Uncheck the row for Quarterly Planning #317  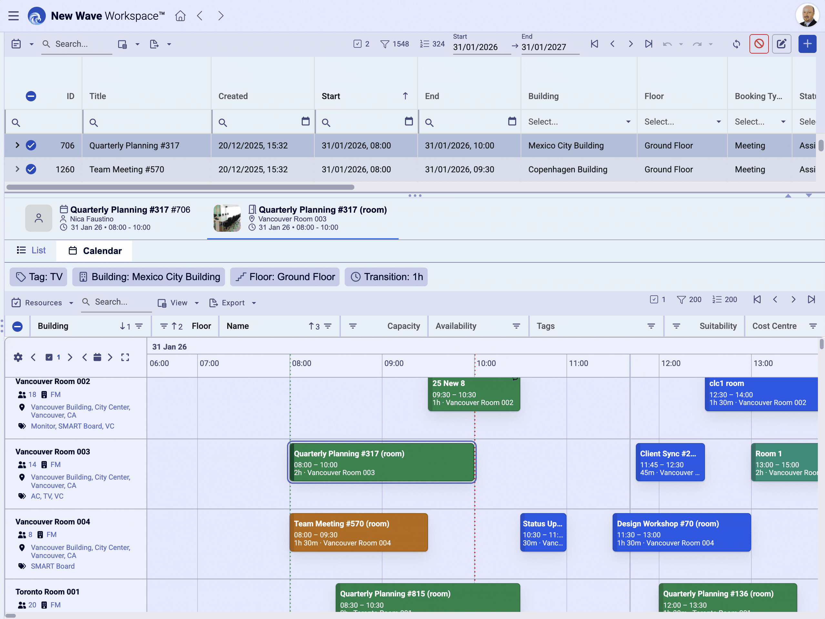[x=31, y=146]
